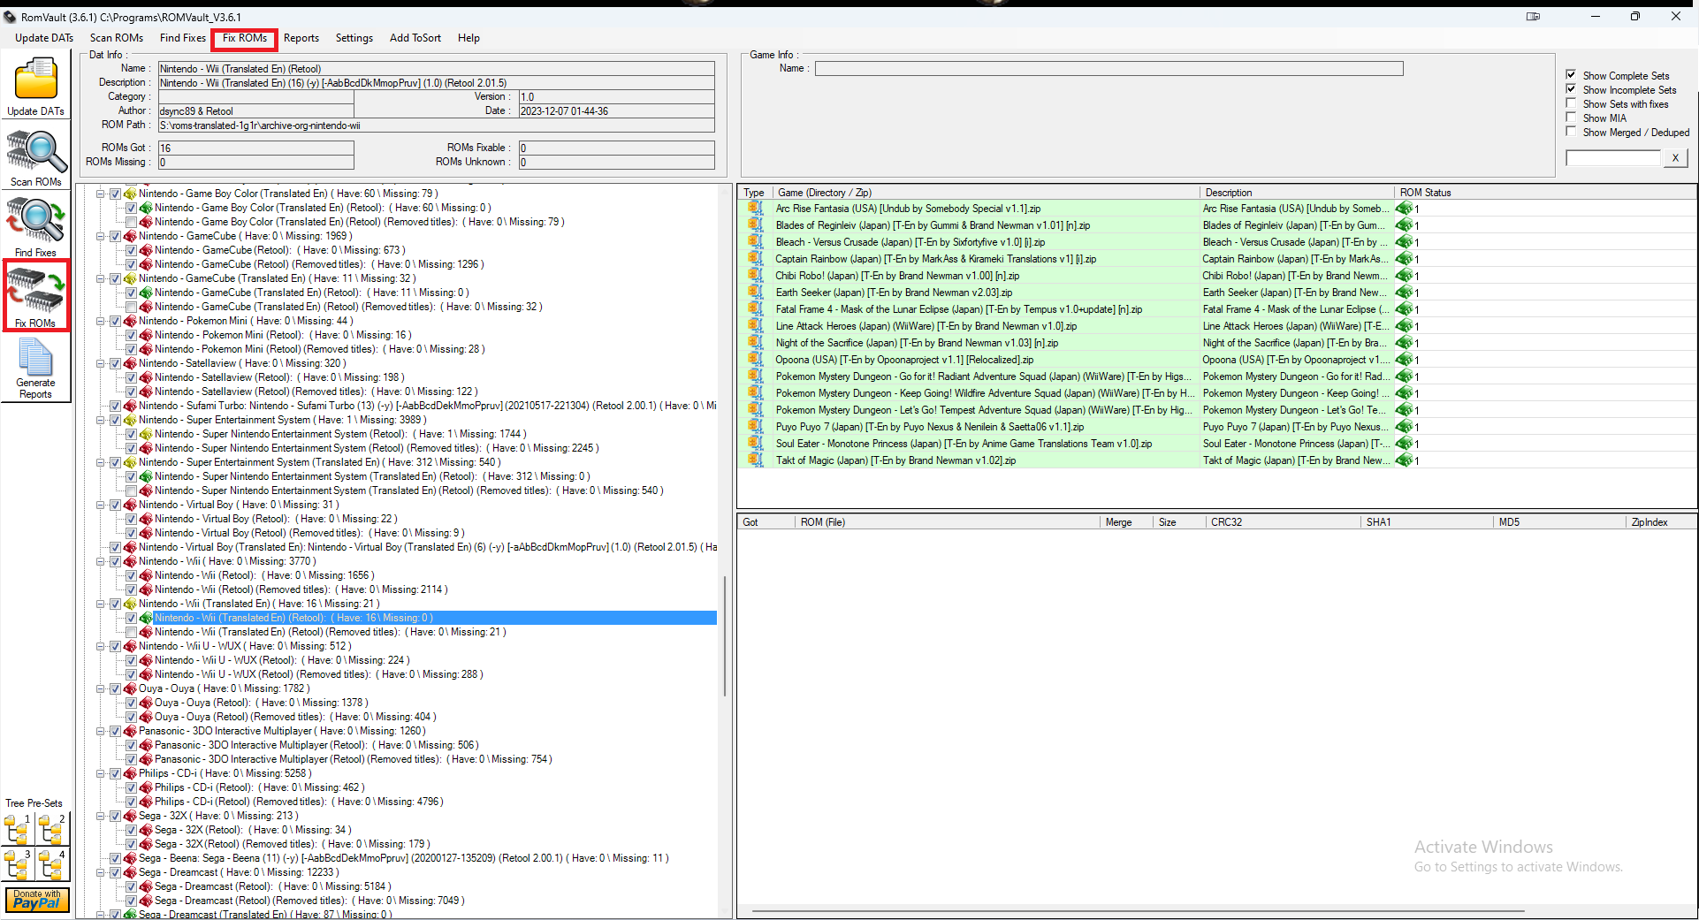Image resolution: width=1699 pixels, height=920 pixels.
Task: Open the Settings menu
Action: click(354, 38)
